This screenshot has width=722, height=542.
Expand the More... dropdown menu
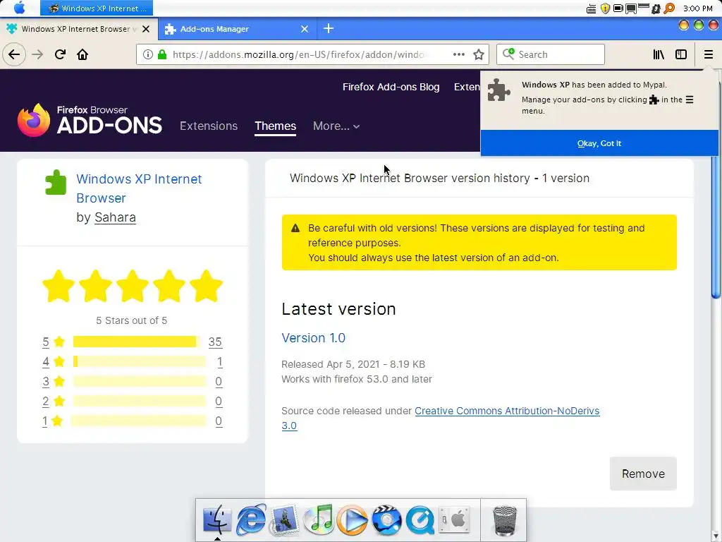point(336,126)
